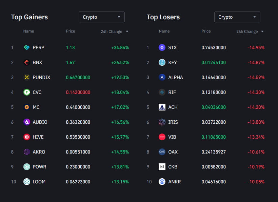Click the +16.56% AUDIO change value
This screenshot has height=202, width=278.
(120, 122)
